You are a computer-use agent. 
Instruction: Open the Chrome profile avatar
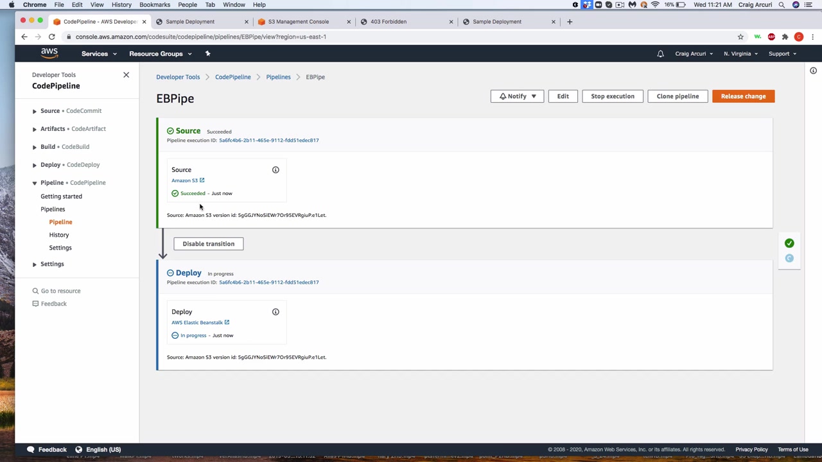(x=799, y=37)
